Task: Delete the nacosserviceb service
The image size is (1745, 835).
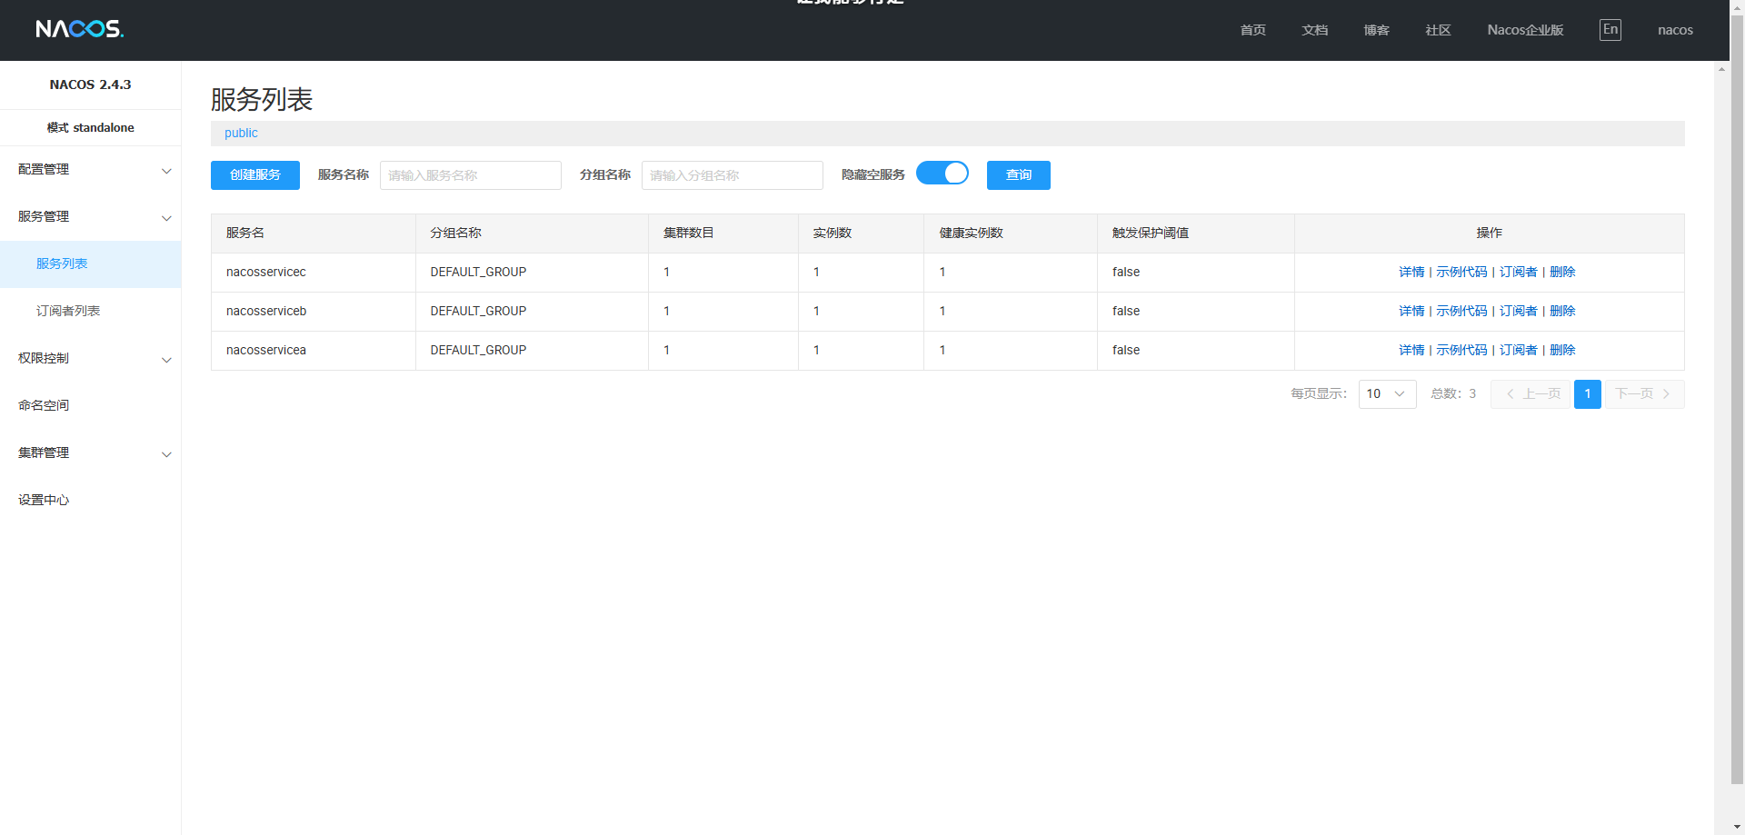Action: click(x=1562, y=311)
